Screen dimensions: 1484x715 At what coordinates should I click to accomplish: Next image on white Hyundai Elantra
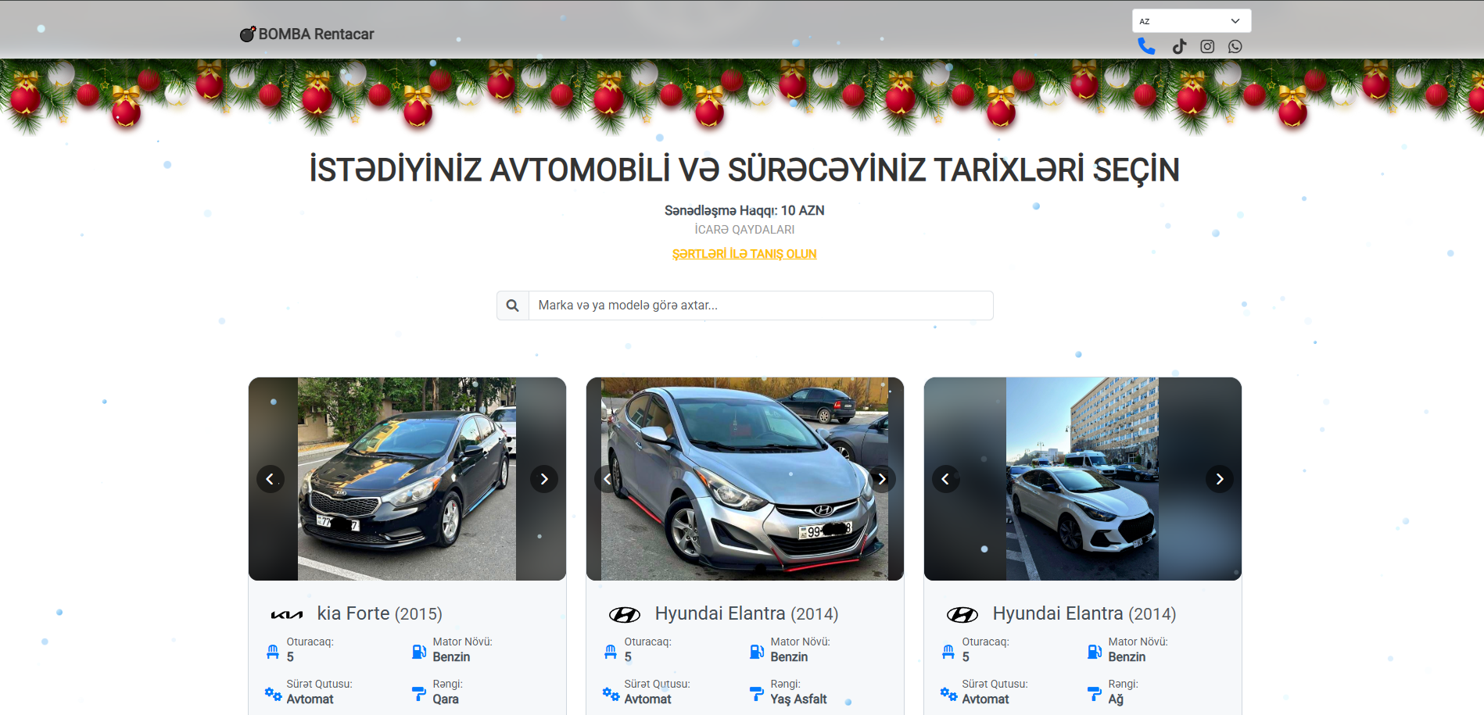point(1219,479)
